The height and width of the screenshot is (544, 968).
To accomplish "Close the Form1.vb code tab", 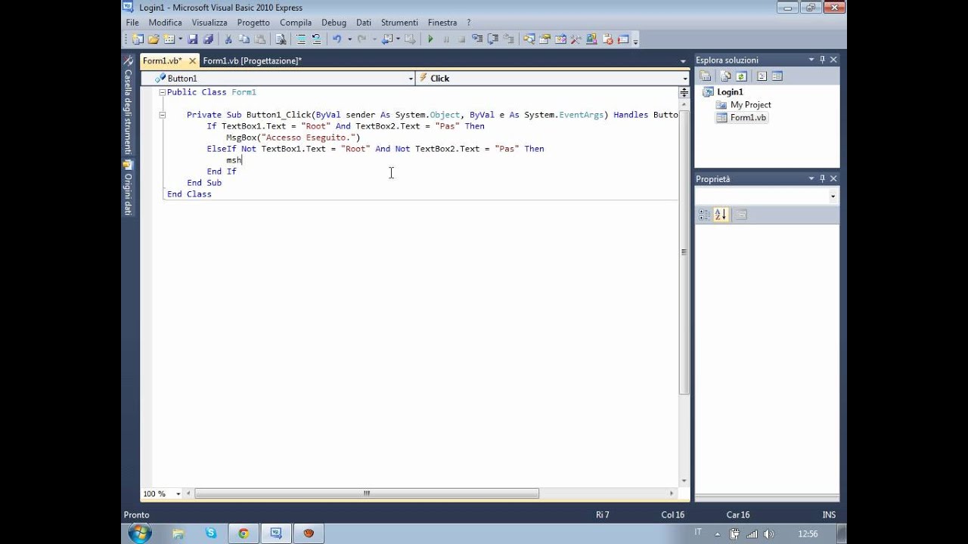I will 192,60.
